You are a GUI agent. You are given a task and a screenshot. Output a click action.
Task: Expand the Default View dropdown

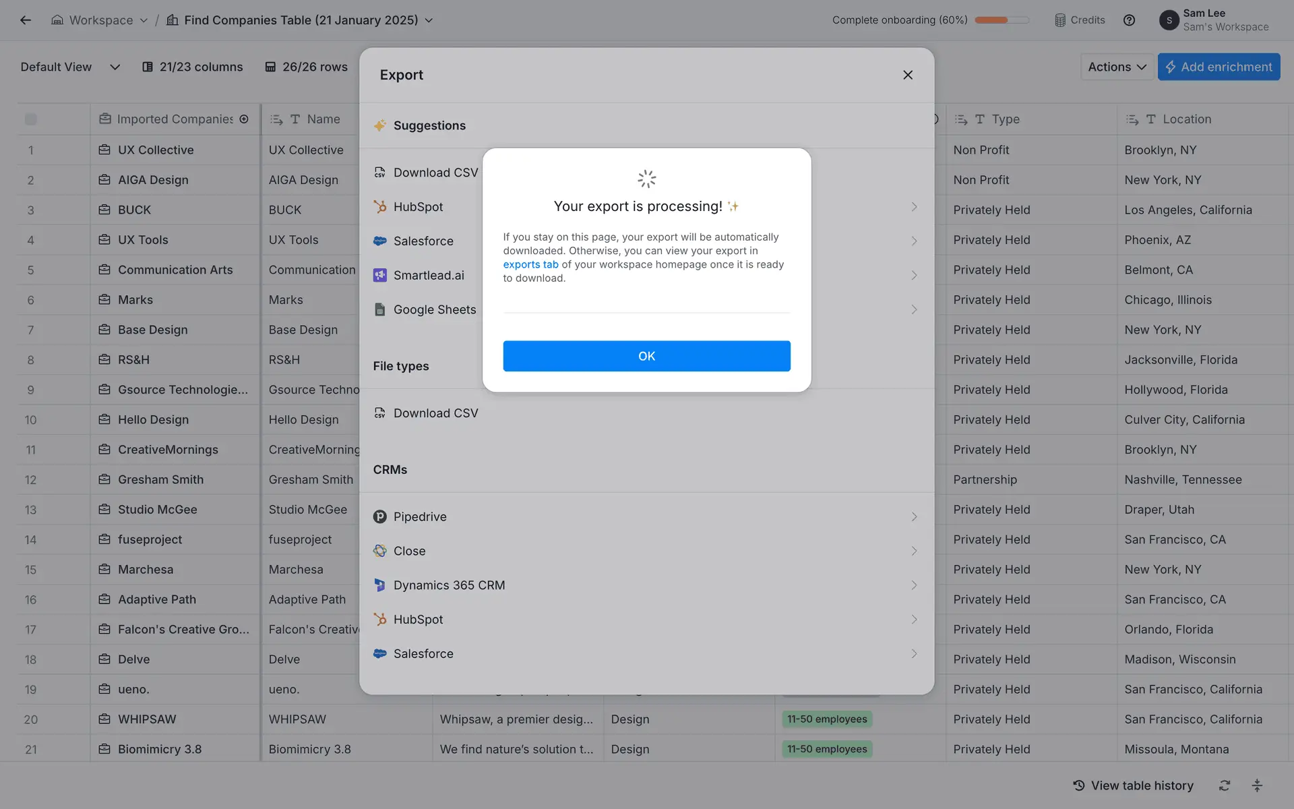pyautogui.click(x=115, y=67)
